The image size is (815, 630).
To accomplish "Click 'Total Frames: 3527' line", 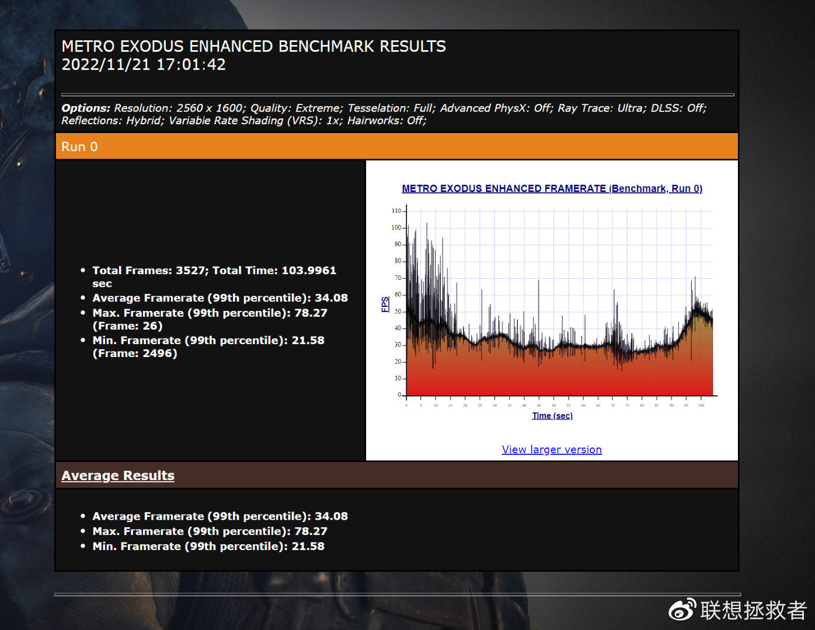I will point(214,276).
